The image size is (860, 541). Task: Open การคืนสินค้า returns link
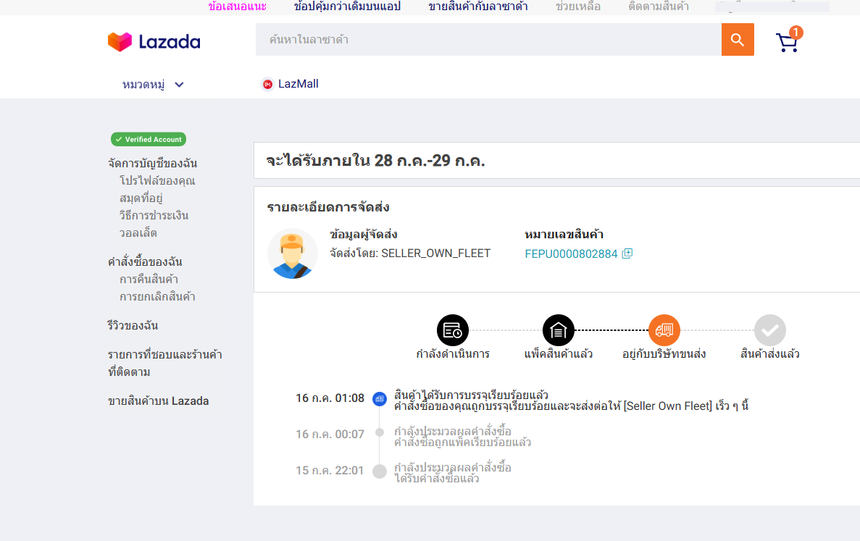coord(149,280)
